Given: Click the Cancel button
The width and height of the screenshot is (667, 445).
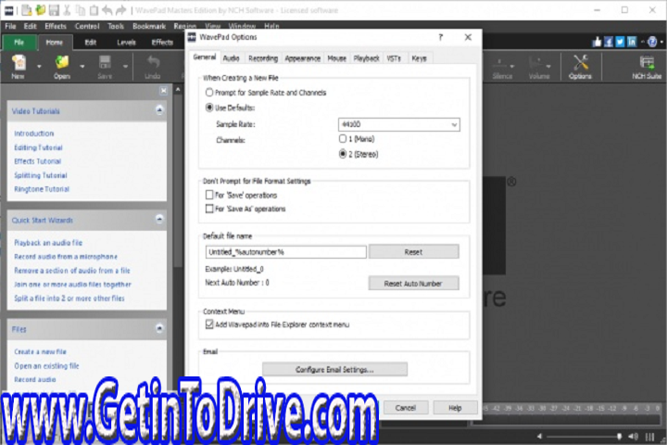Looking at the screenshot, I should 406,408.
